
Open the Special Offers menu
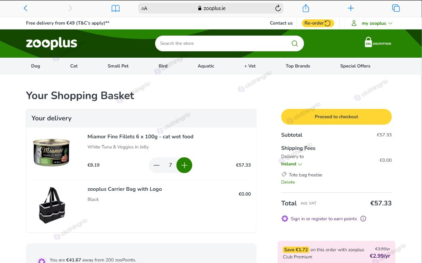pyautogui.click(x=355, y=66)
